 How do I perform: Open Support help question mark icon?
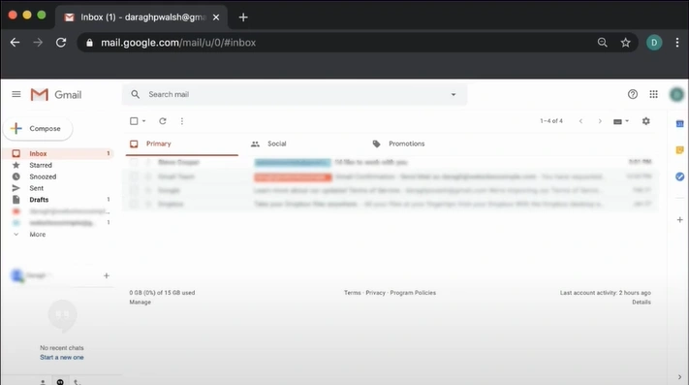(633, 94)
